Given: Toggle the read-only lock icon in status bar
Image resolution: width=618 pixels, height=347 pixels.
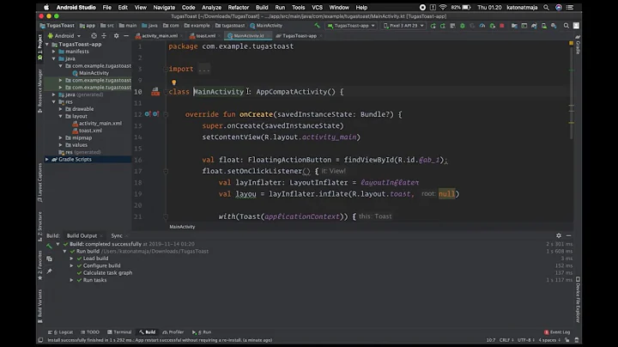Looking at the screenshot, I should [x=566, y=340].
